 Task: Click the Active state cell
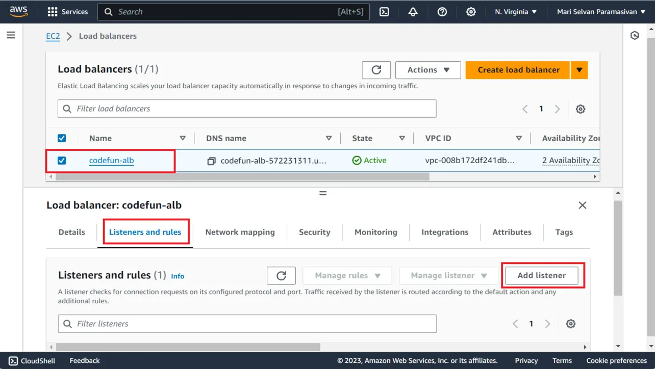coord(369,161)
